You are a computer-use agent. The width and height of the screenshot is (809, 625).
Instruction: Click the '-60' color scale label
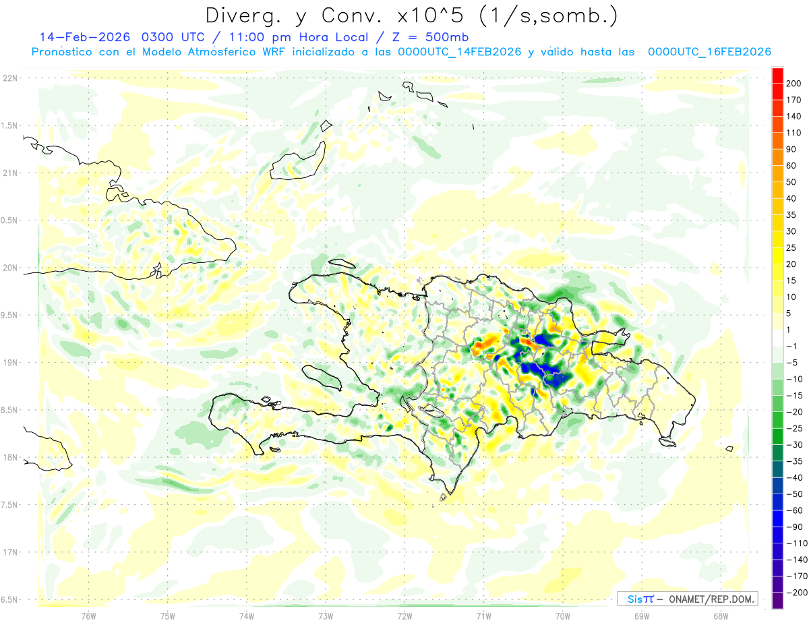pos(794,510)
